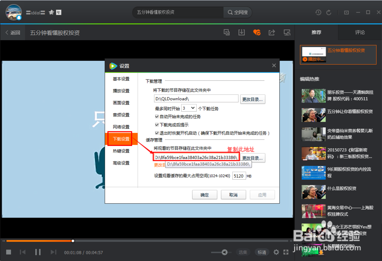Click the share icon above the video
Image resolution: width=382 pixels, height=261 pixels.
point(272,32)
